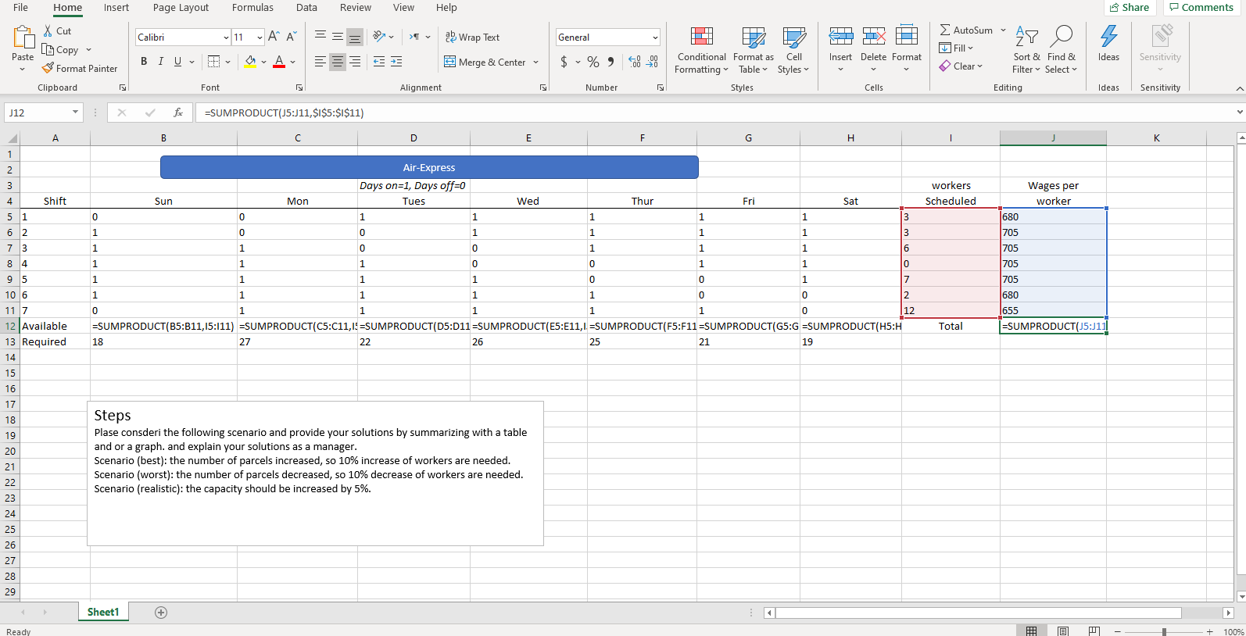Open Conditional Formatting menu
The height and width of the screenshot is (636, 1246).
click(701, 50)
